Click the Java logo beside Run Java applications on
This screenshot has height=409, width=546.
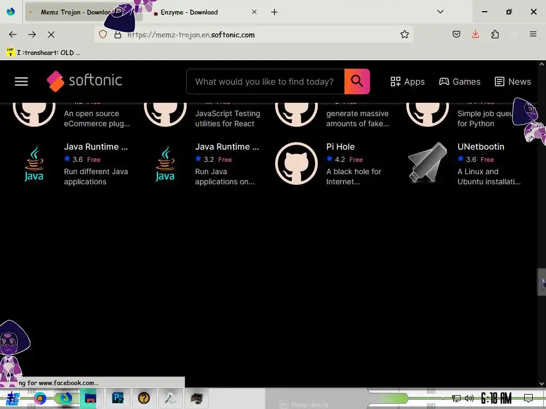tap(165, 163)
